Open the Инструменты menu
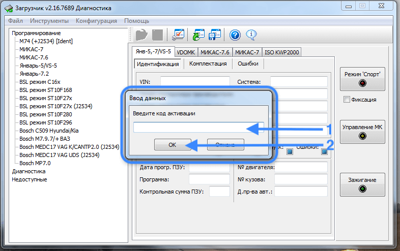 click(49, 21)
